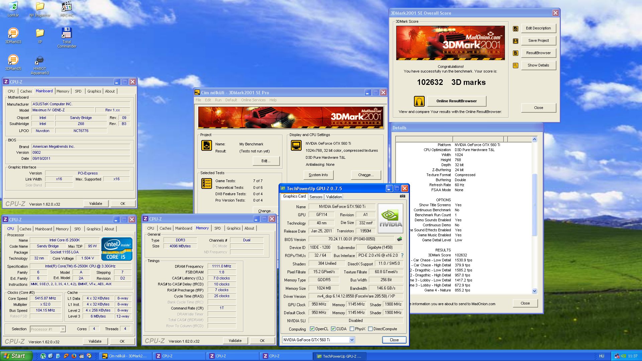
Task: Open the HWBOT Aquamark3 desktop icon
Action: coord(40,60)
